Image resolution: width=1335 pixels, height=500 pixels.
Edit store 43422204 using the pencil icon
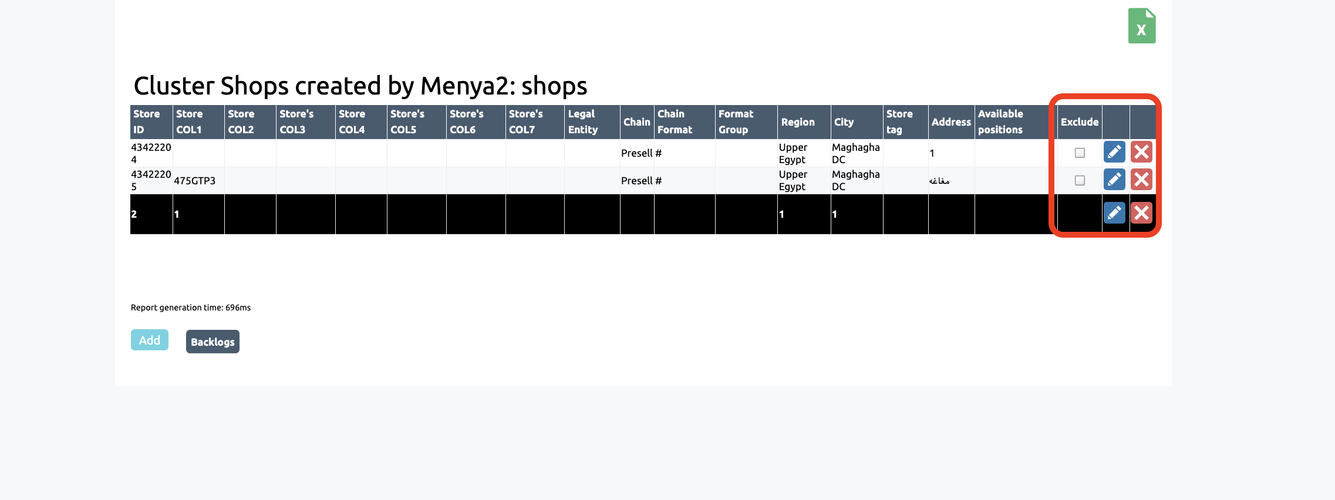[1114, 152]
